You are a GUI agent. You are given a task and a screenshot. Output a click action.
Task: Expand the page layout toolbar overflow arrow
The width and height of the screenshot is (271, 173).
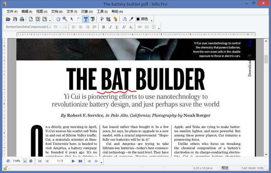[50, 21]
